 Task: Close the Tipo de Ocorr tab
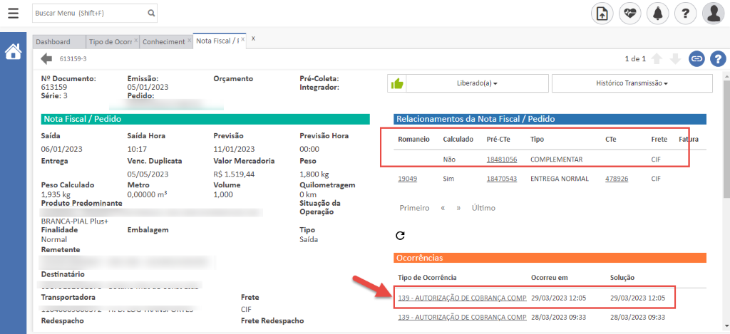pyautogui.click(x=135, y=41)
